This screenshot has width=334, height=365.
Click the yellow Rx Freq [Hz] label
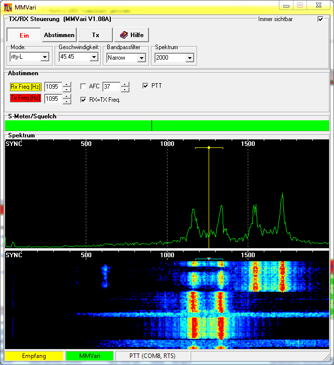(x=26, y=87)
